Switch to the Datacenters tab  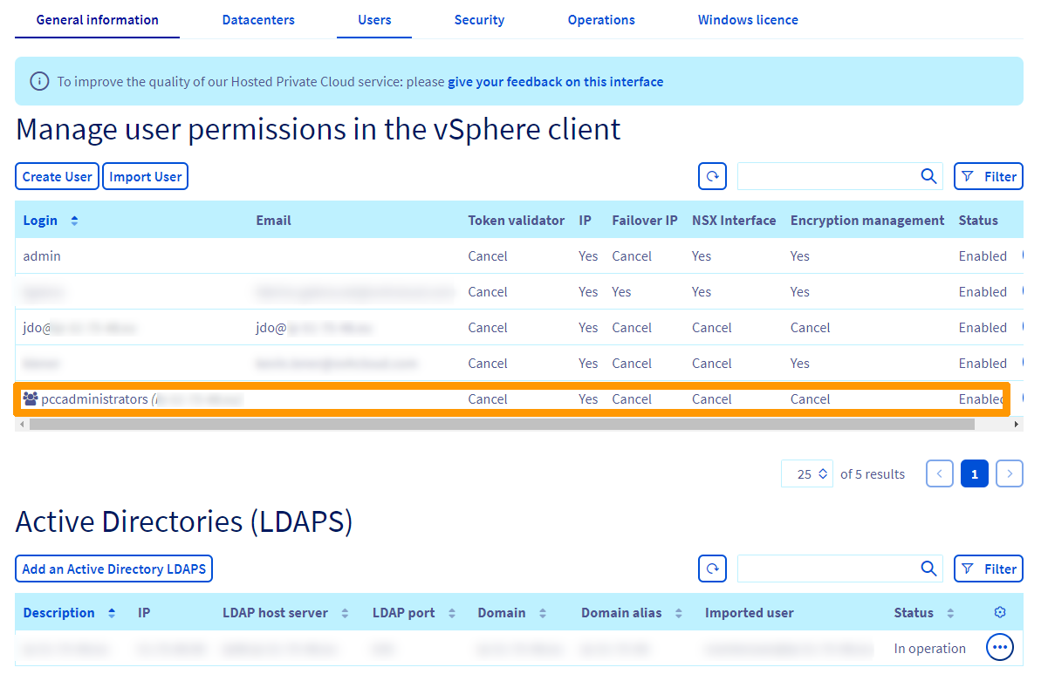[258, 20]
